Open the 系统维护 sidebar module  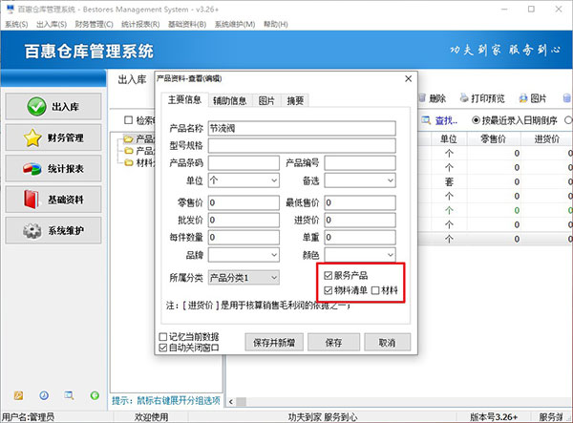coord(53,230)
